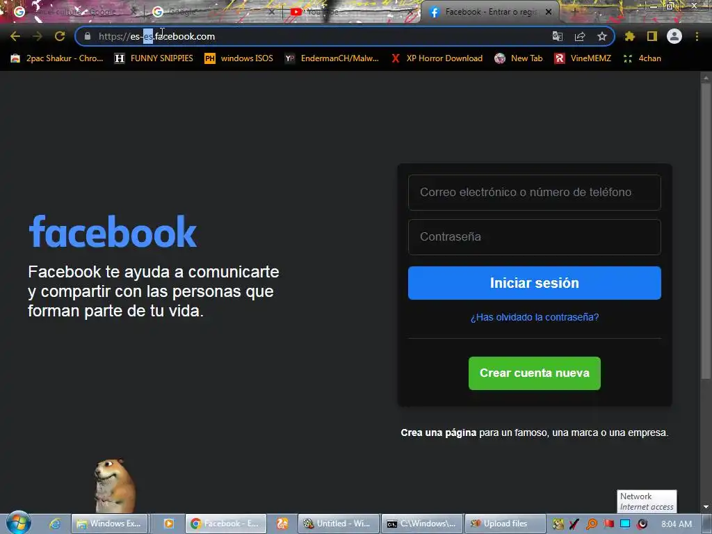Click the scrollbar down arrow

706,507
